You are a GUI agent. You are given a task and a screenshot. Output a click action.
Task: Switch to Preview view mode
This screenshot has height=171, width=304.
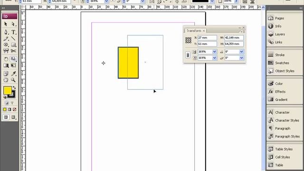click(x=13, y=117)
